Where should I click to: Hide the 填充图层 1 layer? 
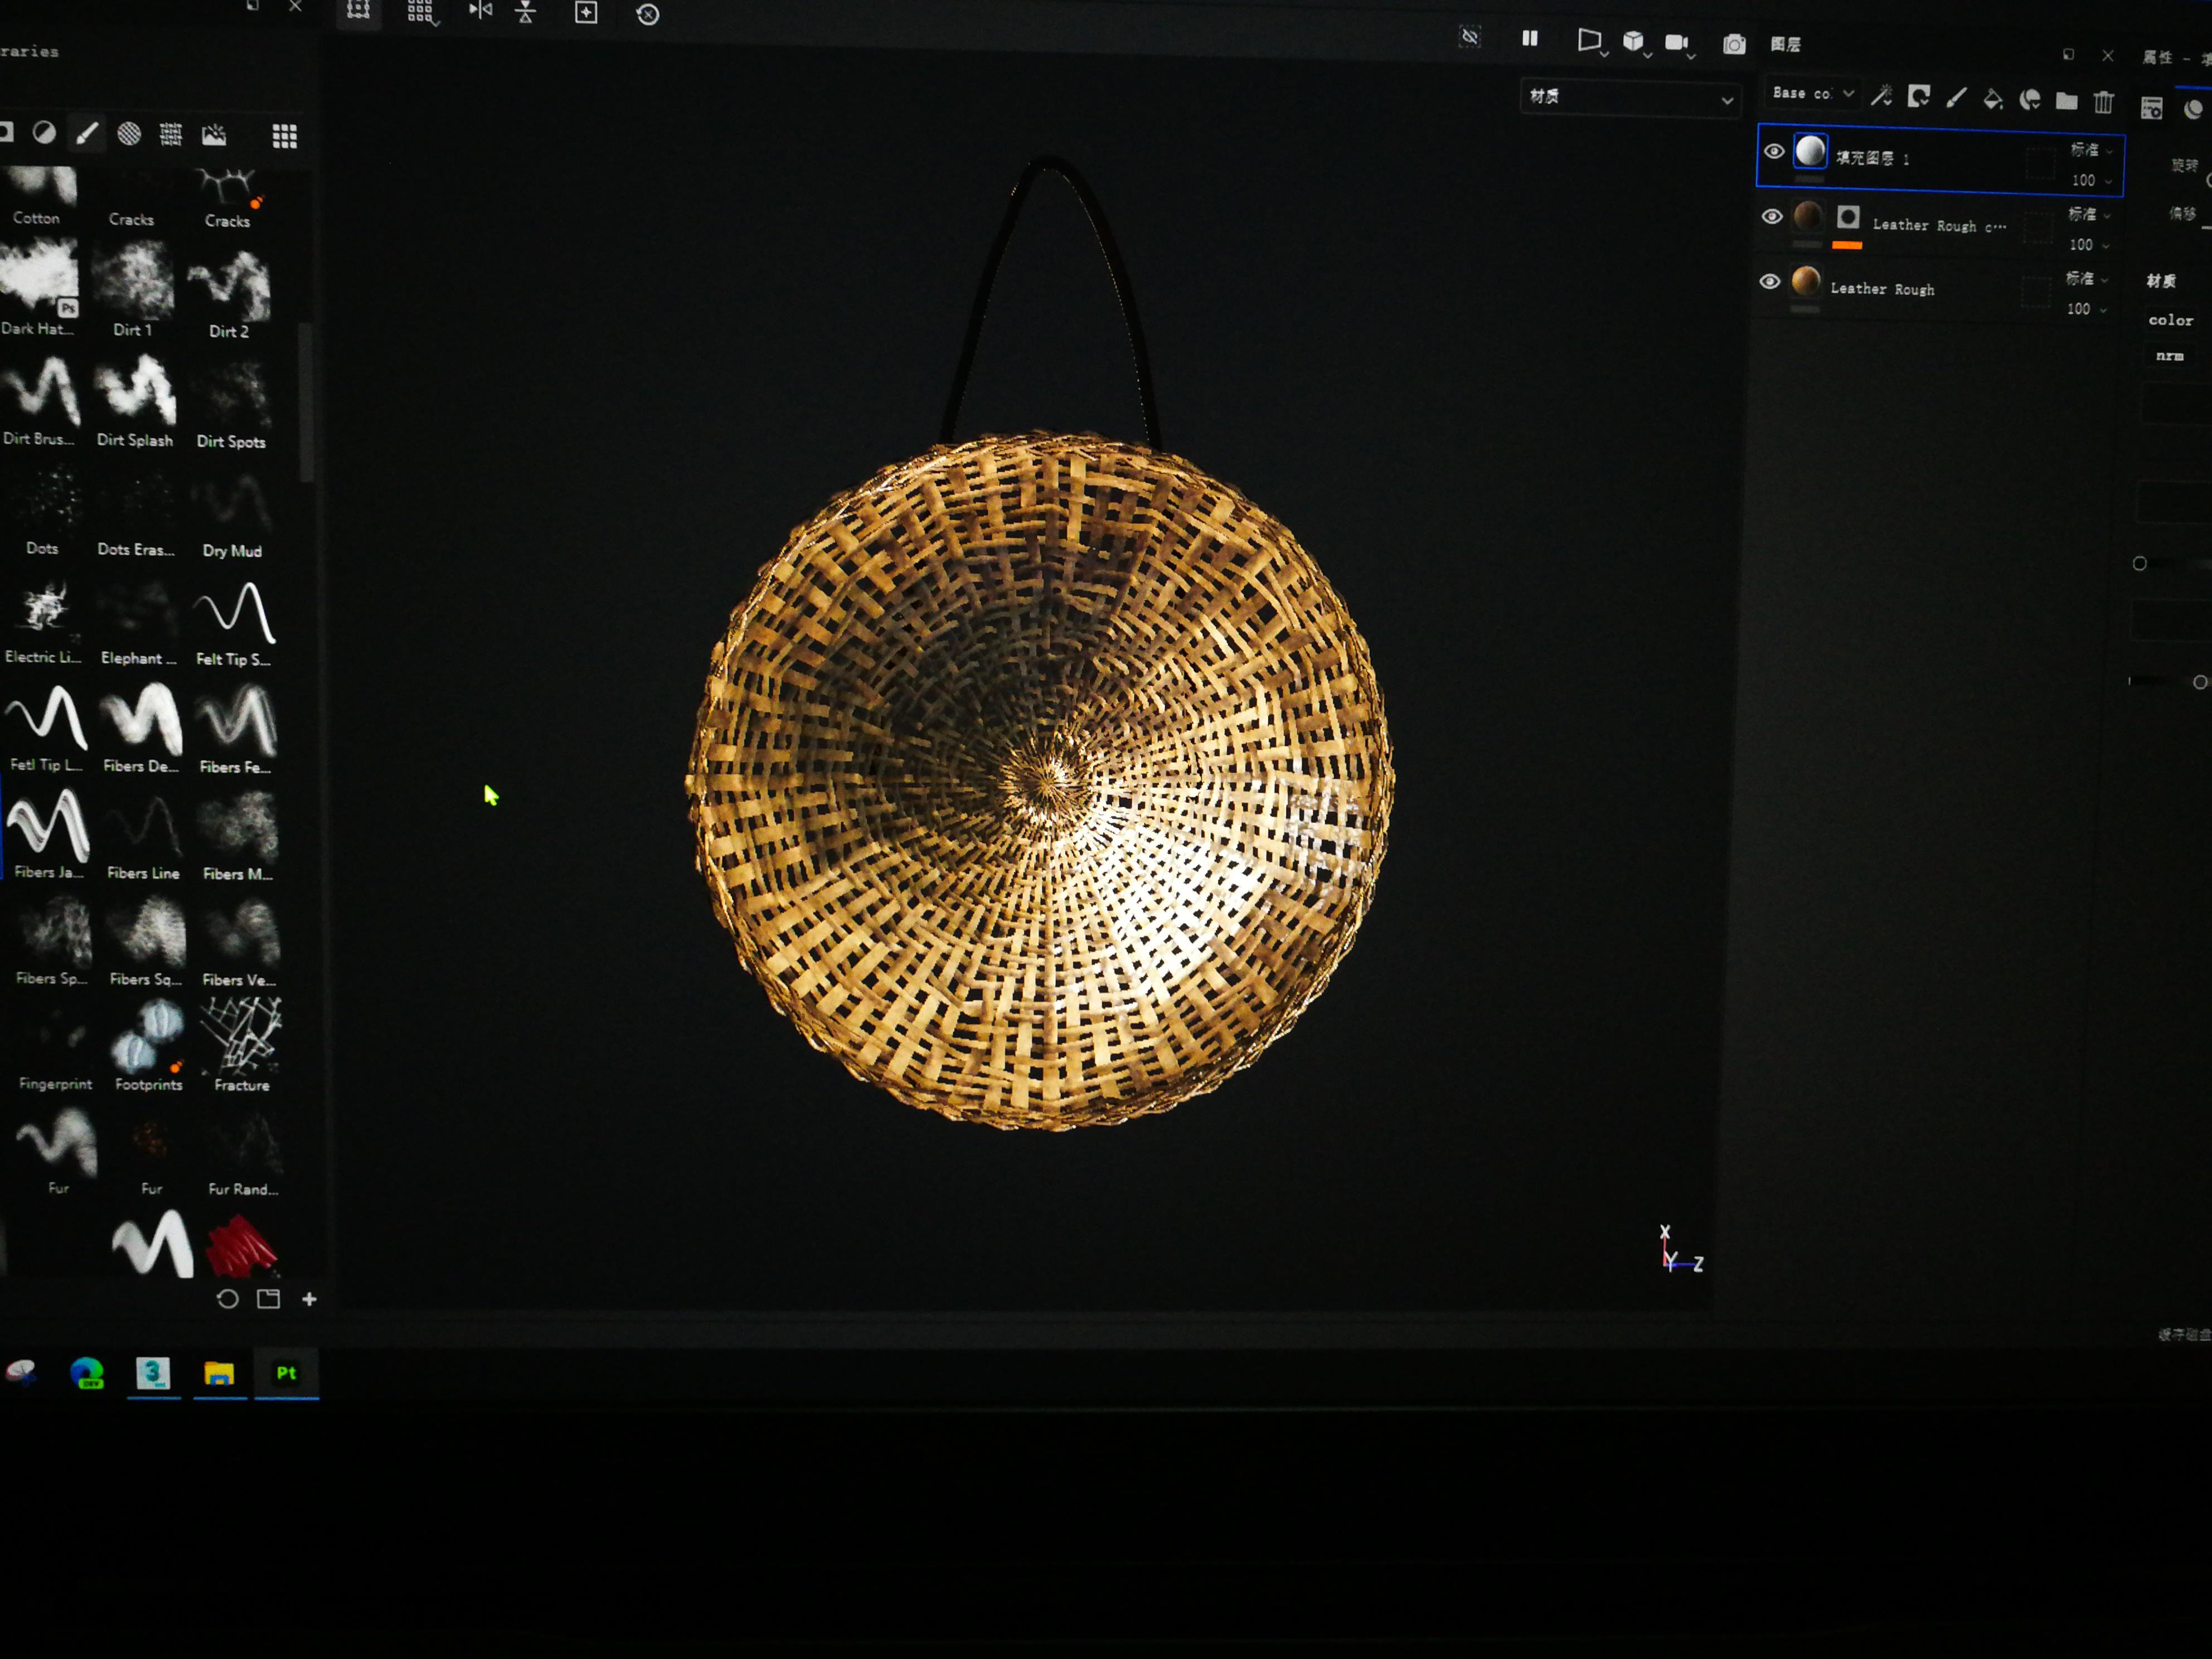[x=1773, y=152]
